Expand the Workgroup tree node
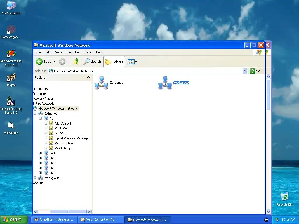Image resolution: width=299 pixels, height=224 pixels. pyautogui.click(x=35, y=178)
